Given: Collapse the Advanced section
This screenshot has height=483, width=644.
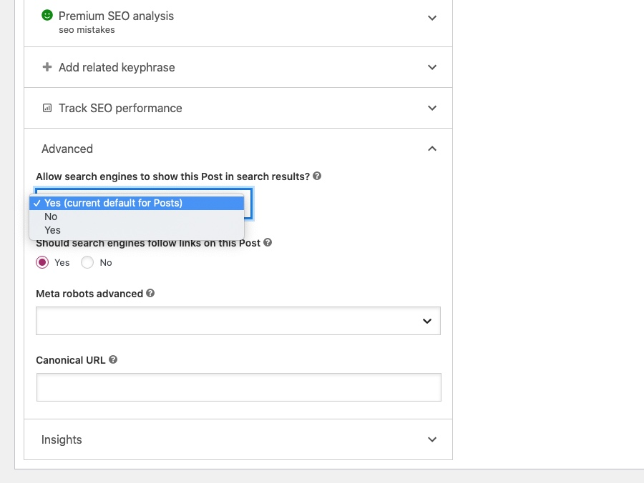Looking at the screenshot, I should (x=431, y=149).
